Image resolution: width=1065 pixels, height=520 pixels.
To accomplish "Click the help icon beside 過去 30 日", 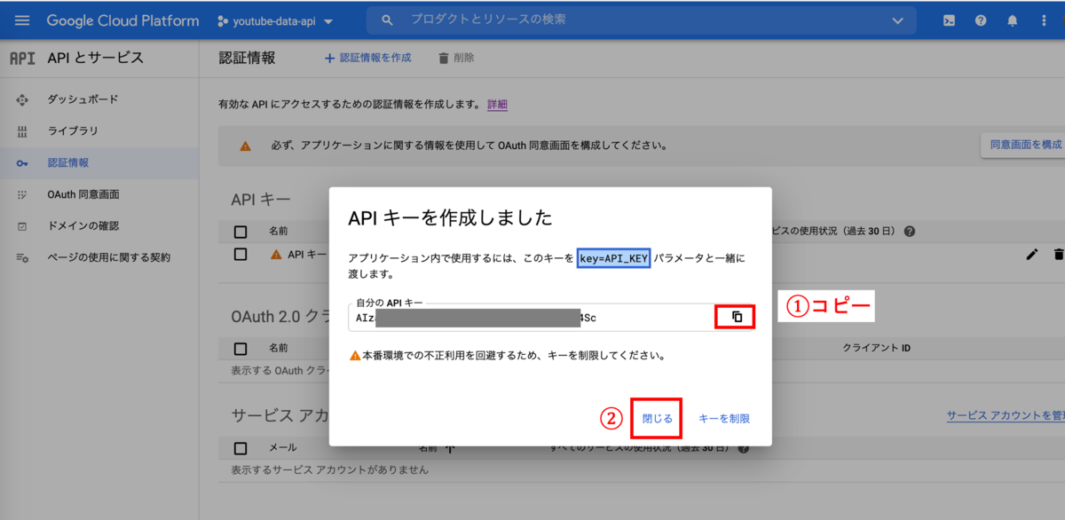I will click(x=909, y=232).
